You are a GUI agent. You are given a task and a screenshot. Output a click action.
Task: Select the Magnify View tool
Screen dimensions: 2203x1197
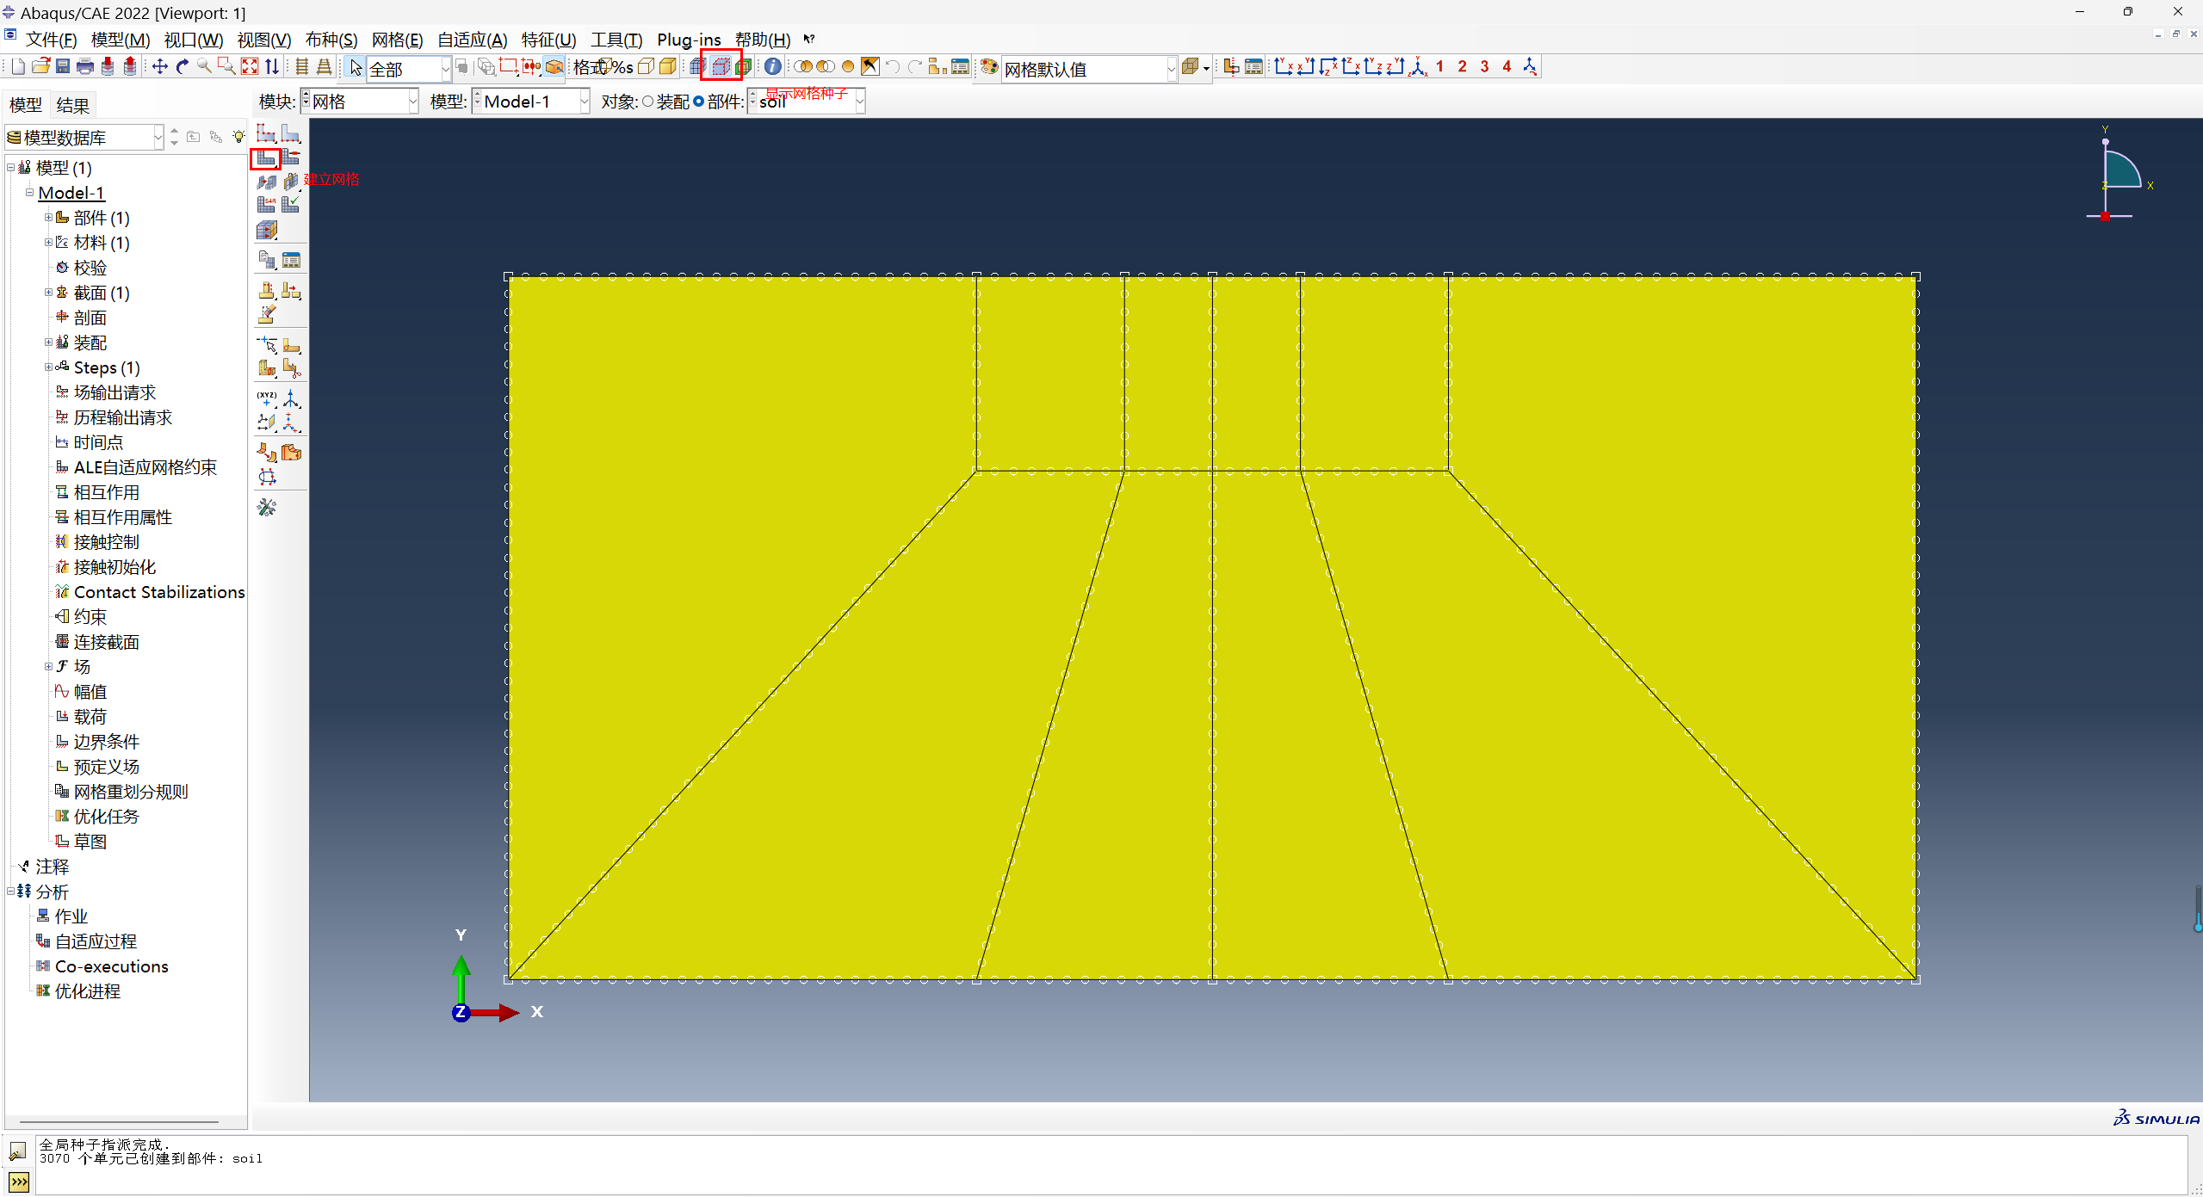(205, 66)
